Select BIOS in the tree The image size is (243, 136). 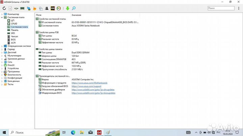pos(13,40)
